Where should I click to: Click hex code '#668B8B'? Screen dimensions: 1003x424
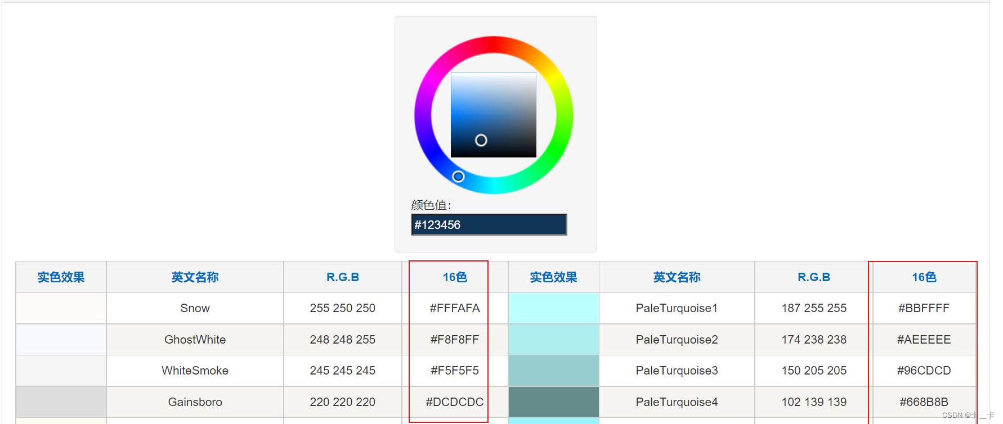coord(924,402)
